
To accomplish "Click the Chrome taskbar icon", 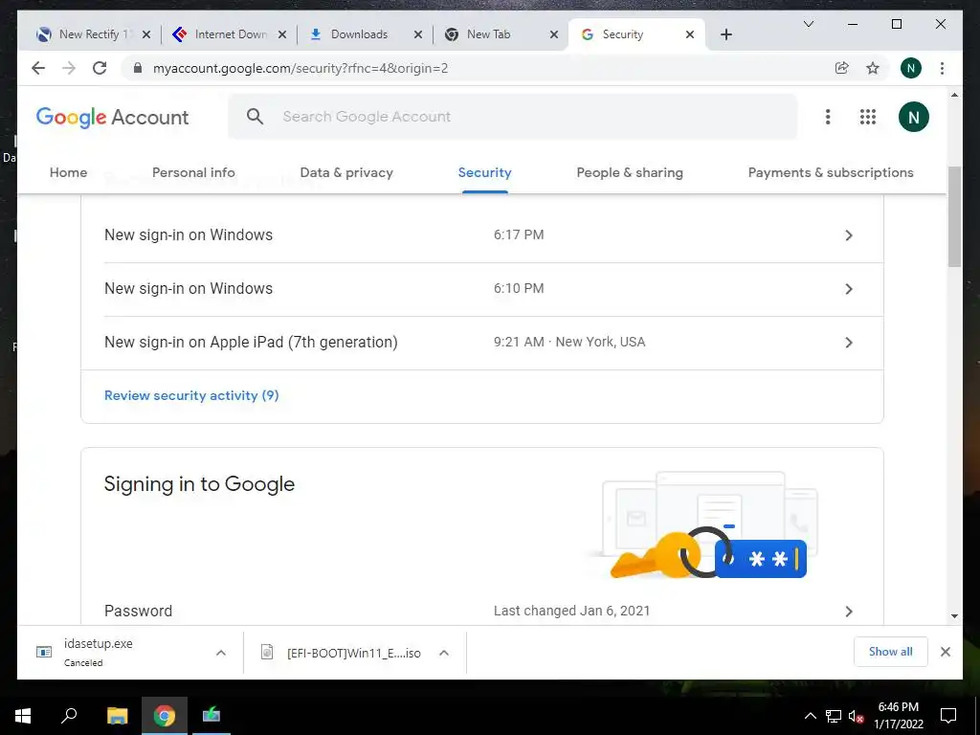I will pos(164,716).
